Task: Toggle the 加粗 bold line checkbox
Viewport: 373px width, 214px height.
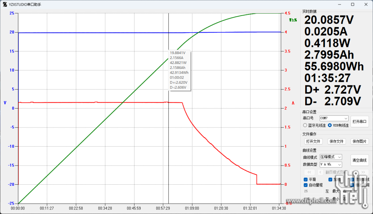Action: (331, 180)
